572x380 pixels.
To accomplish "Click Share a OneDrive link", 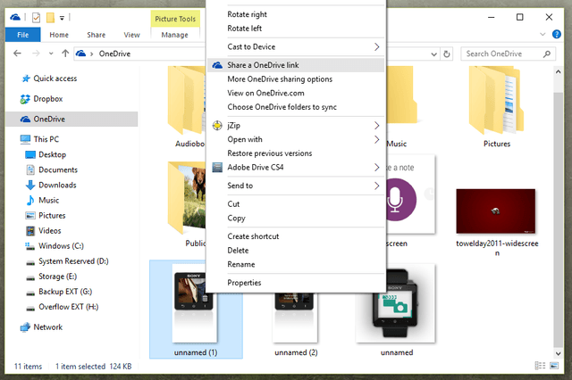I will [x=296, y=65].
